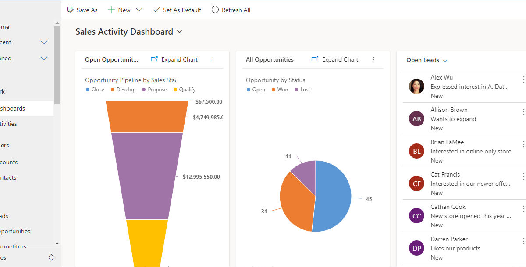Select Dashboards in the sidebar

tap(13, 108)
